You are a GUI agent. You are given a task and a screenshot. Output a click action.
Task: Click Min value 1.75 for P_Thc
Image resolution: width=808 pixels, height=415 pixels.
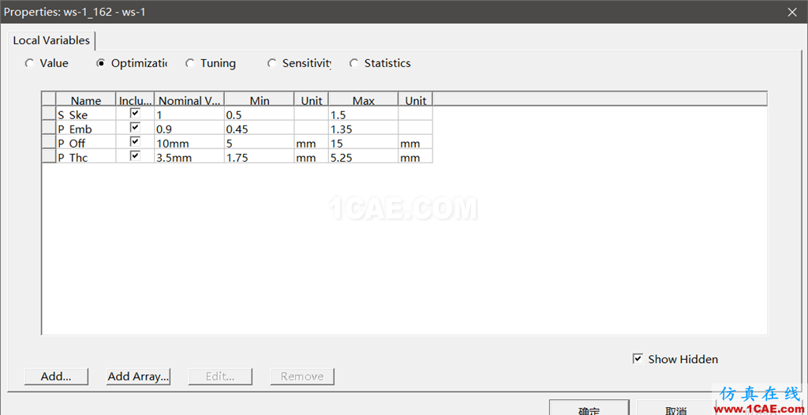tap(259, 156)
